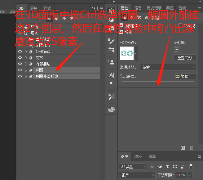The height and width of the screenshot is (180, 203).
Task: Open the Adjustments half-circle dock icon
Action: [x=111, y=20]
